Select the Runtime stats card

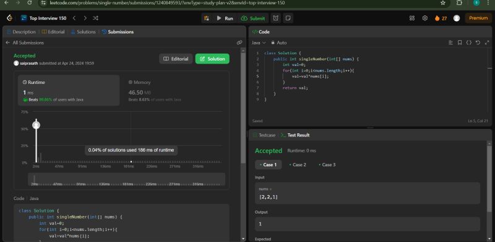(69, 90)
